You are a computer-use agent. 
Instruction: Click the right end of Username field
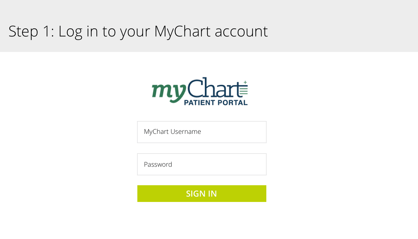pos(260,132)
